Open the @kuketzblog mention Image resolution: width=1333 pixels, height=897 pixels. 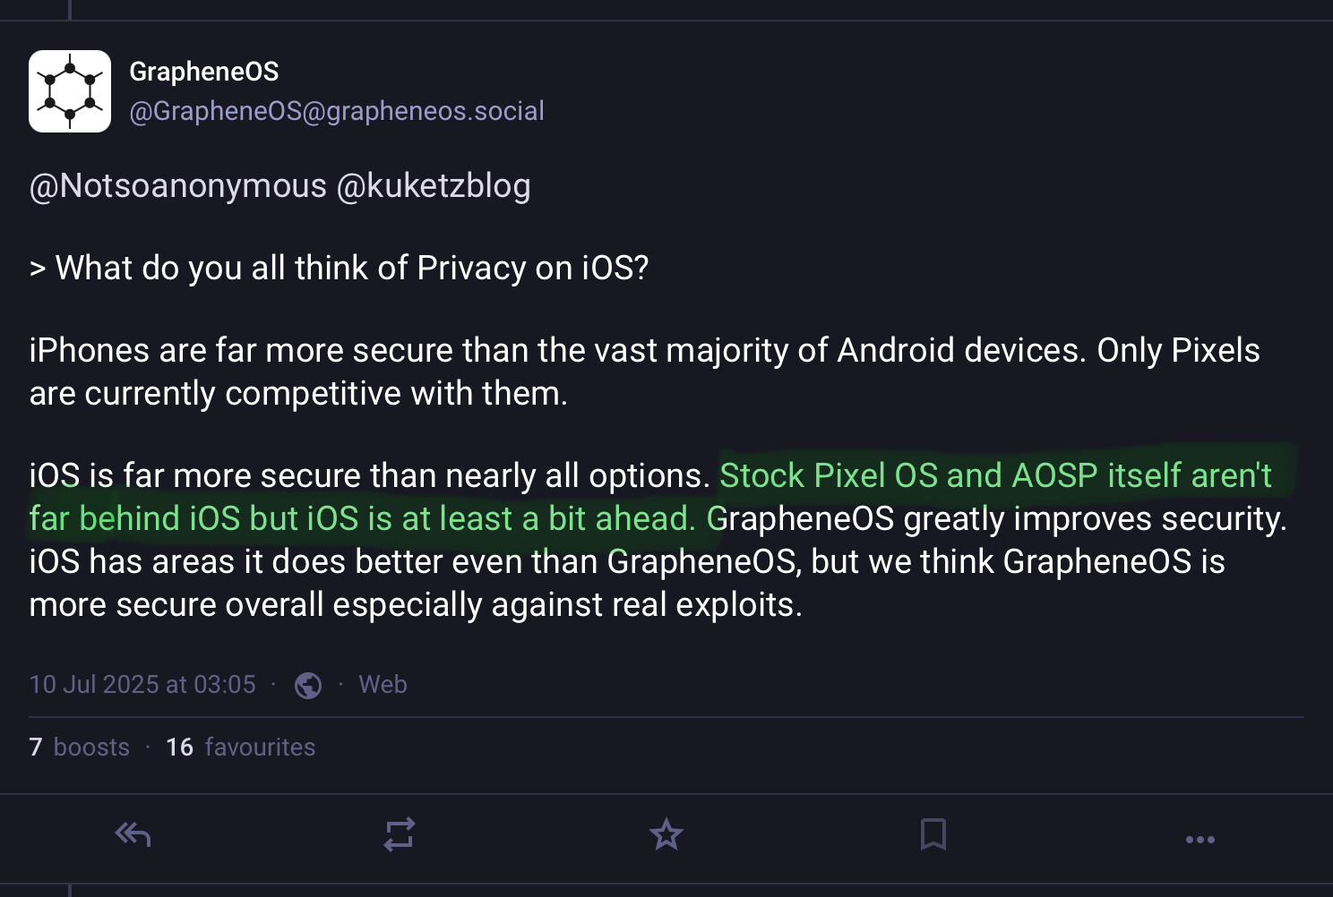pyautogui.click(x=434, y=186)
